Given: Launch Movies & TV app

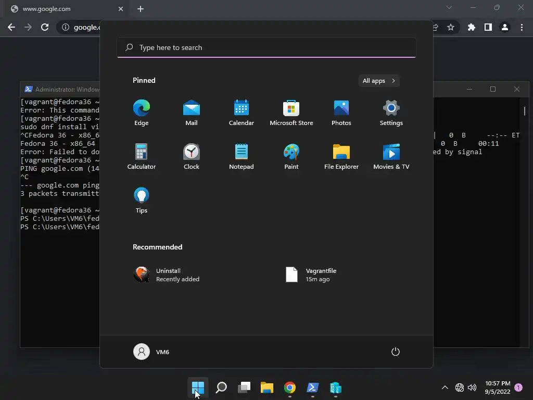Looking at the screenshot, I should pos(391,156).
